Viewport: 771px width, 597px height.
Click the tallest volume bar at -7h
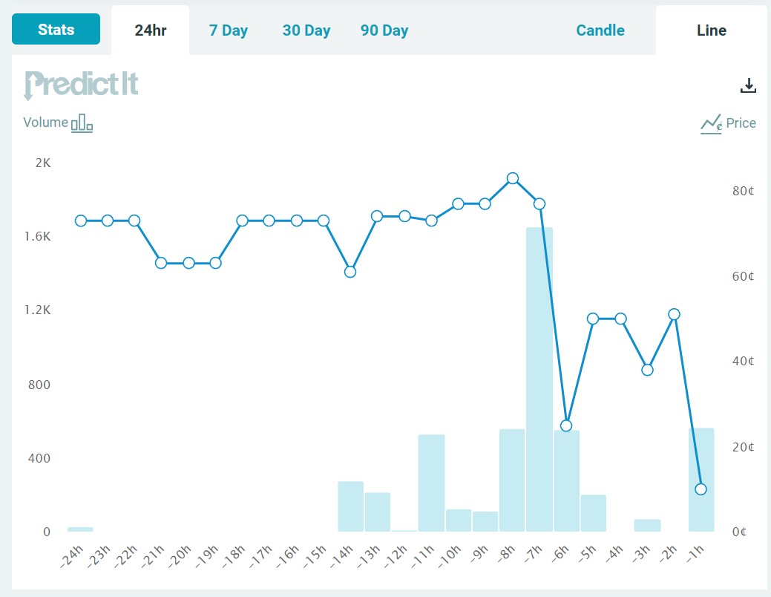(x=539, y=379)
